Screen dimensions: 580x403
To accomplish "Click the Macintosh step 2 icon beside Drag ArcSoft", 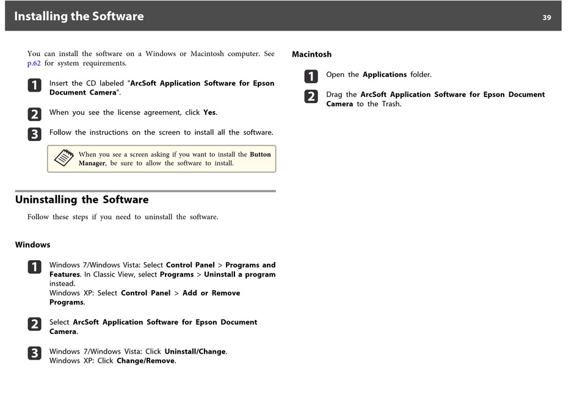I will click(x=311, y=96).
